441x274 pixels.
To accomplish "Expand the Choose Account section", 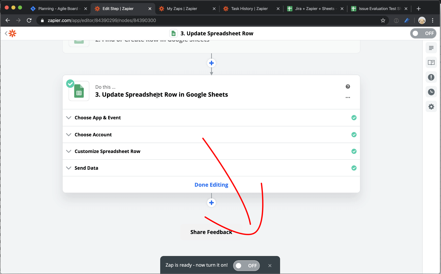I will click(211, 135).
